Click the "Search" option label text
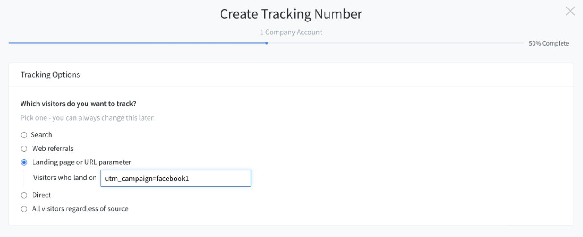583x237 pixels. pyautogui.click(x=42, y=135)
